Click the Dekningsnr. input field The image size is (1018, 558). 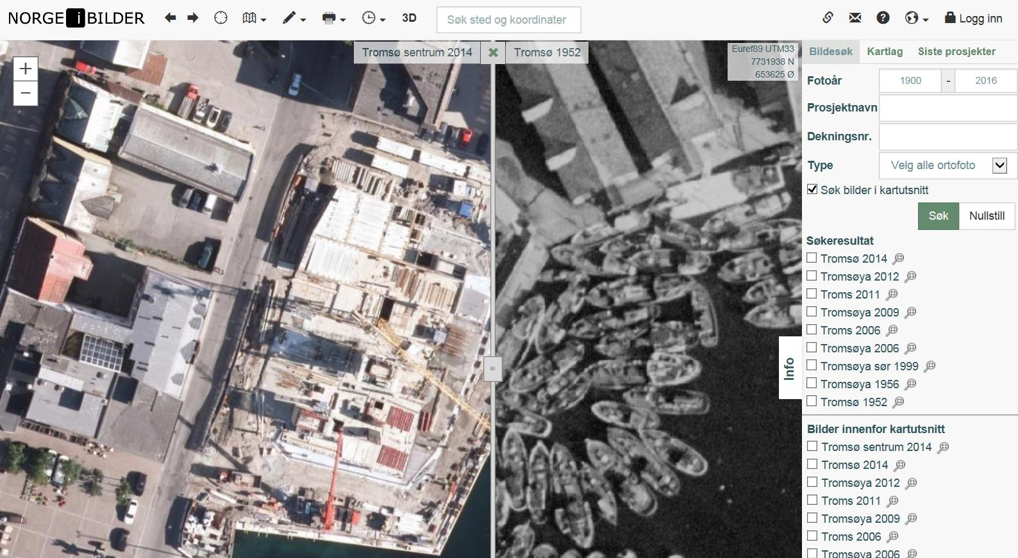tap(948, 137)
